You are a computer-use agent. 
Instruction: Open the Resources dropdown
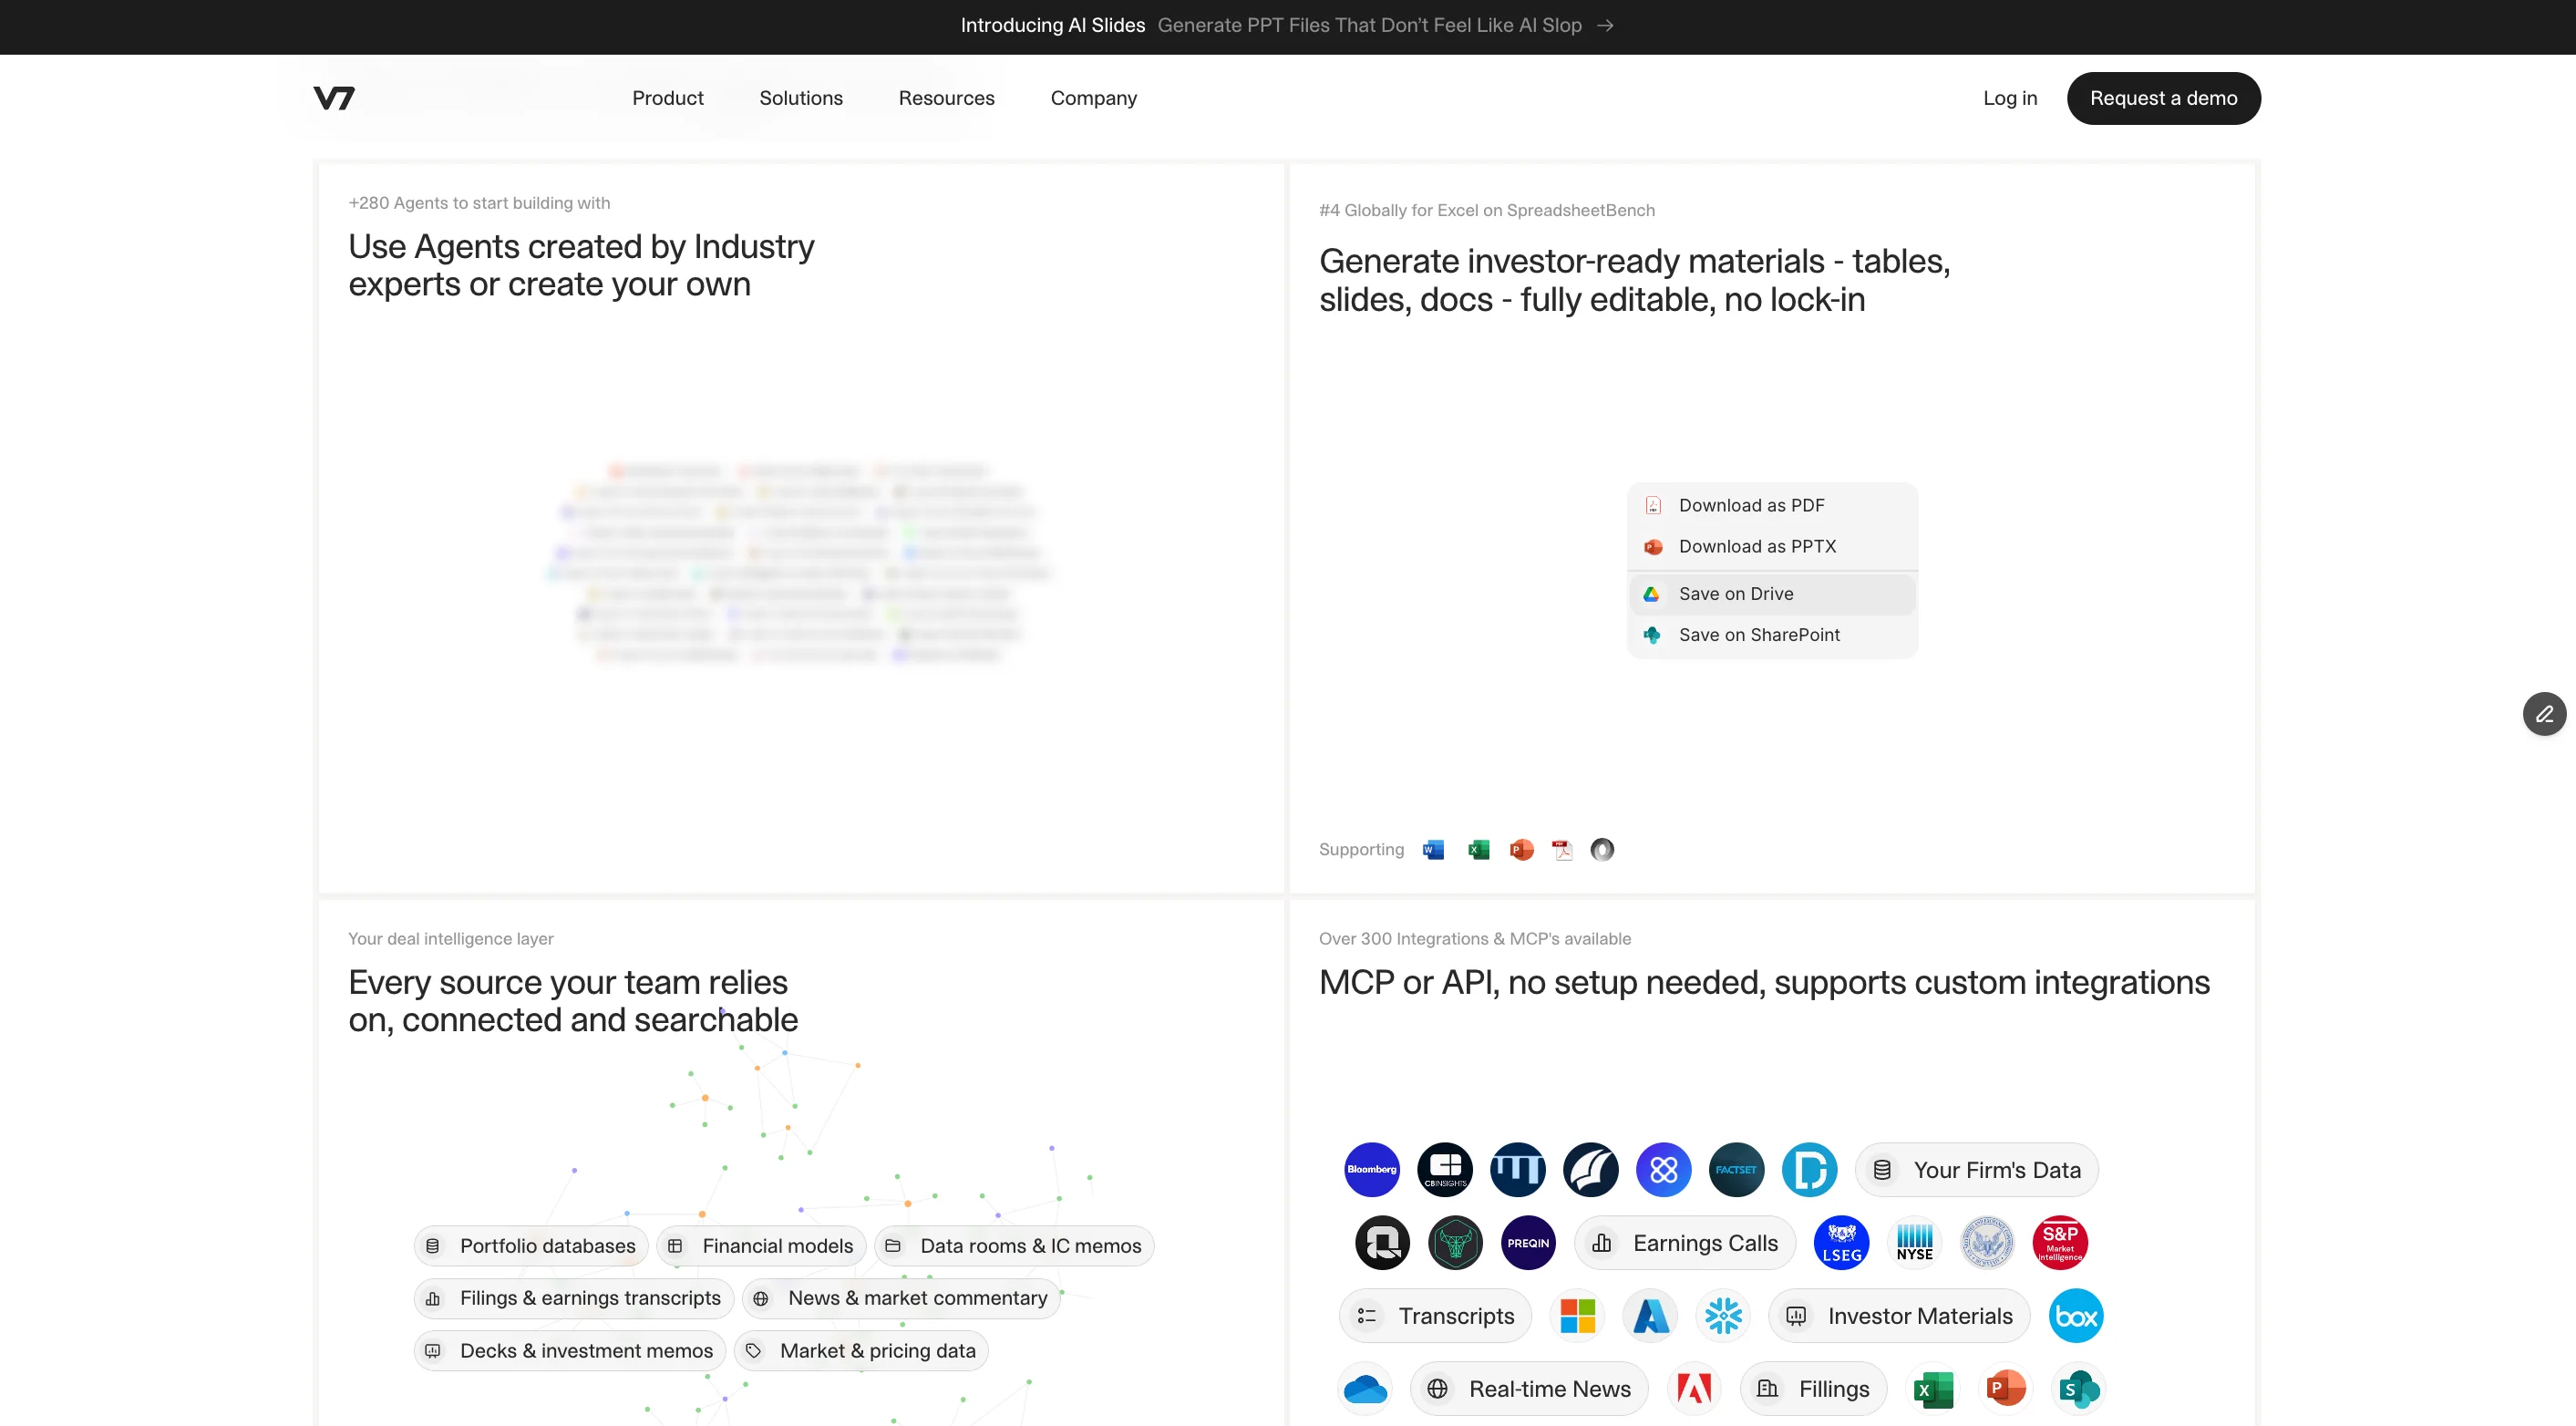coord(946,98)
